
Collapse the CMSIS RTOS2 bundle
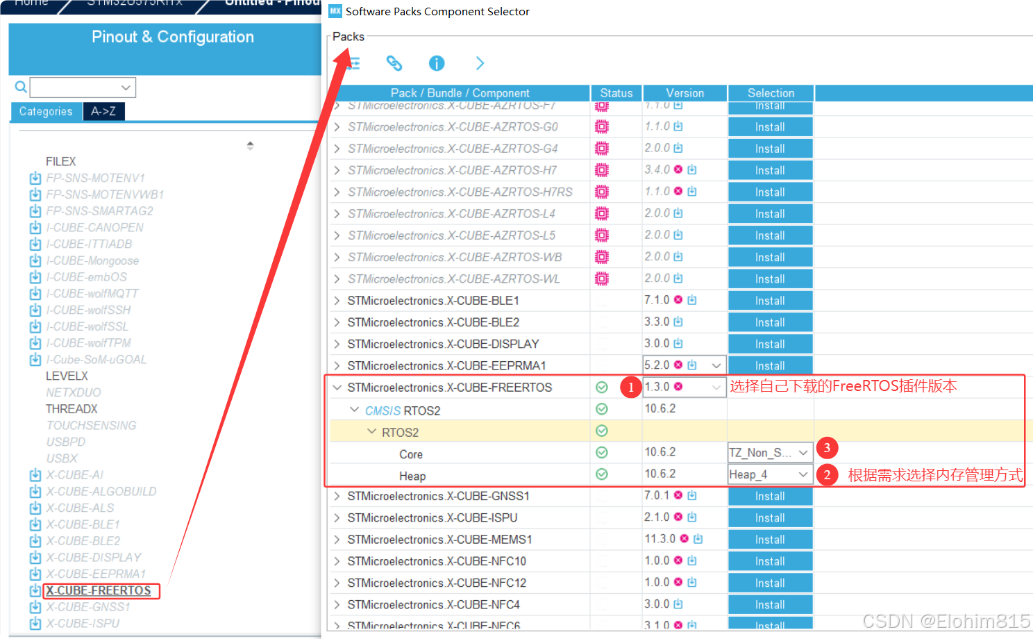click(x=354, y=410)
